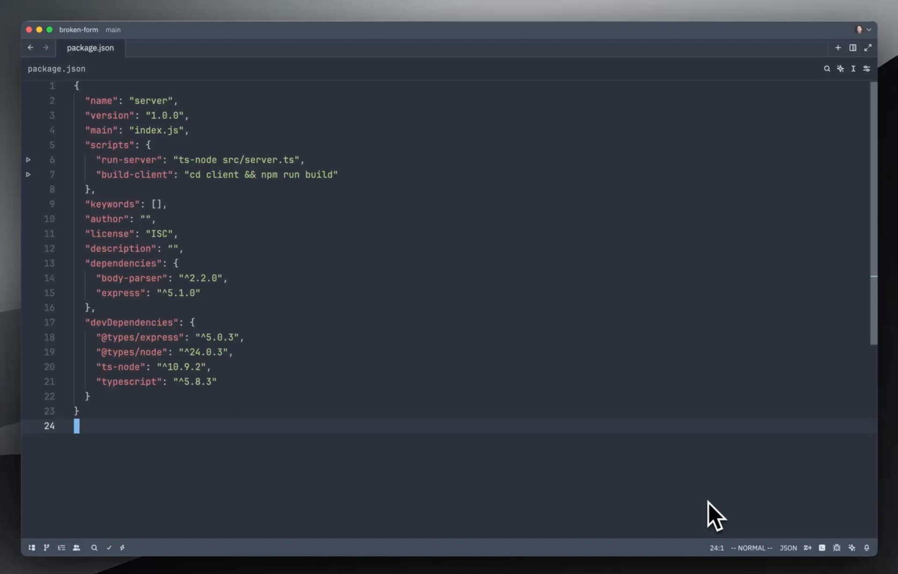Click the broken-form project name in title bar
Screen dimensions: 898x574
click(x=78, y=29)
